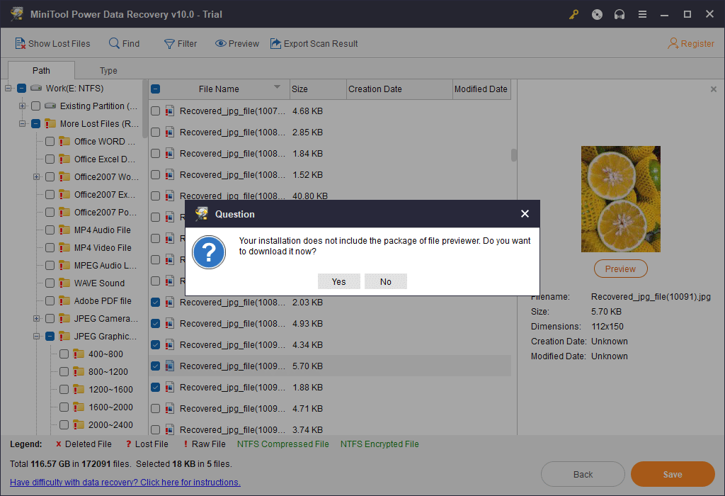Click jpg file icon of 4.71 KB row
Viewport: 725px width, 496px height.
tap(170, 409)
